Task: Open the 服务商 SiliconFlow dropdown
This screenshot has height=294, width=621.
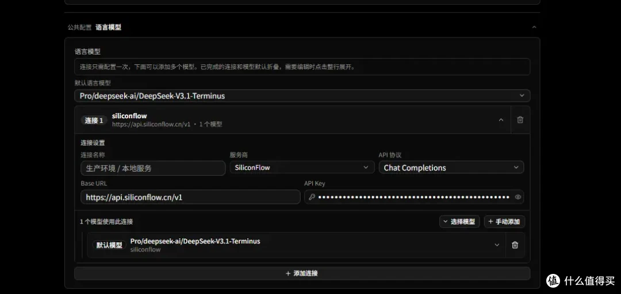Action: point(302,167)
